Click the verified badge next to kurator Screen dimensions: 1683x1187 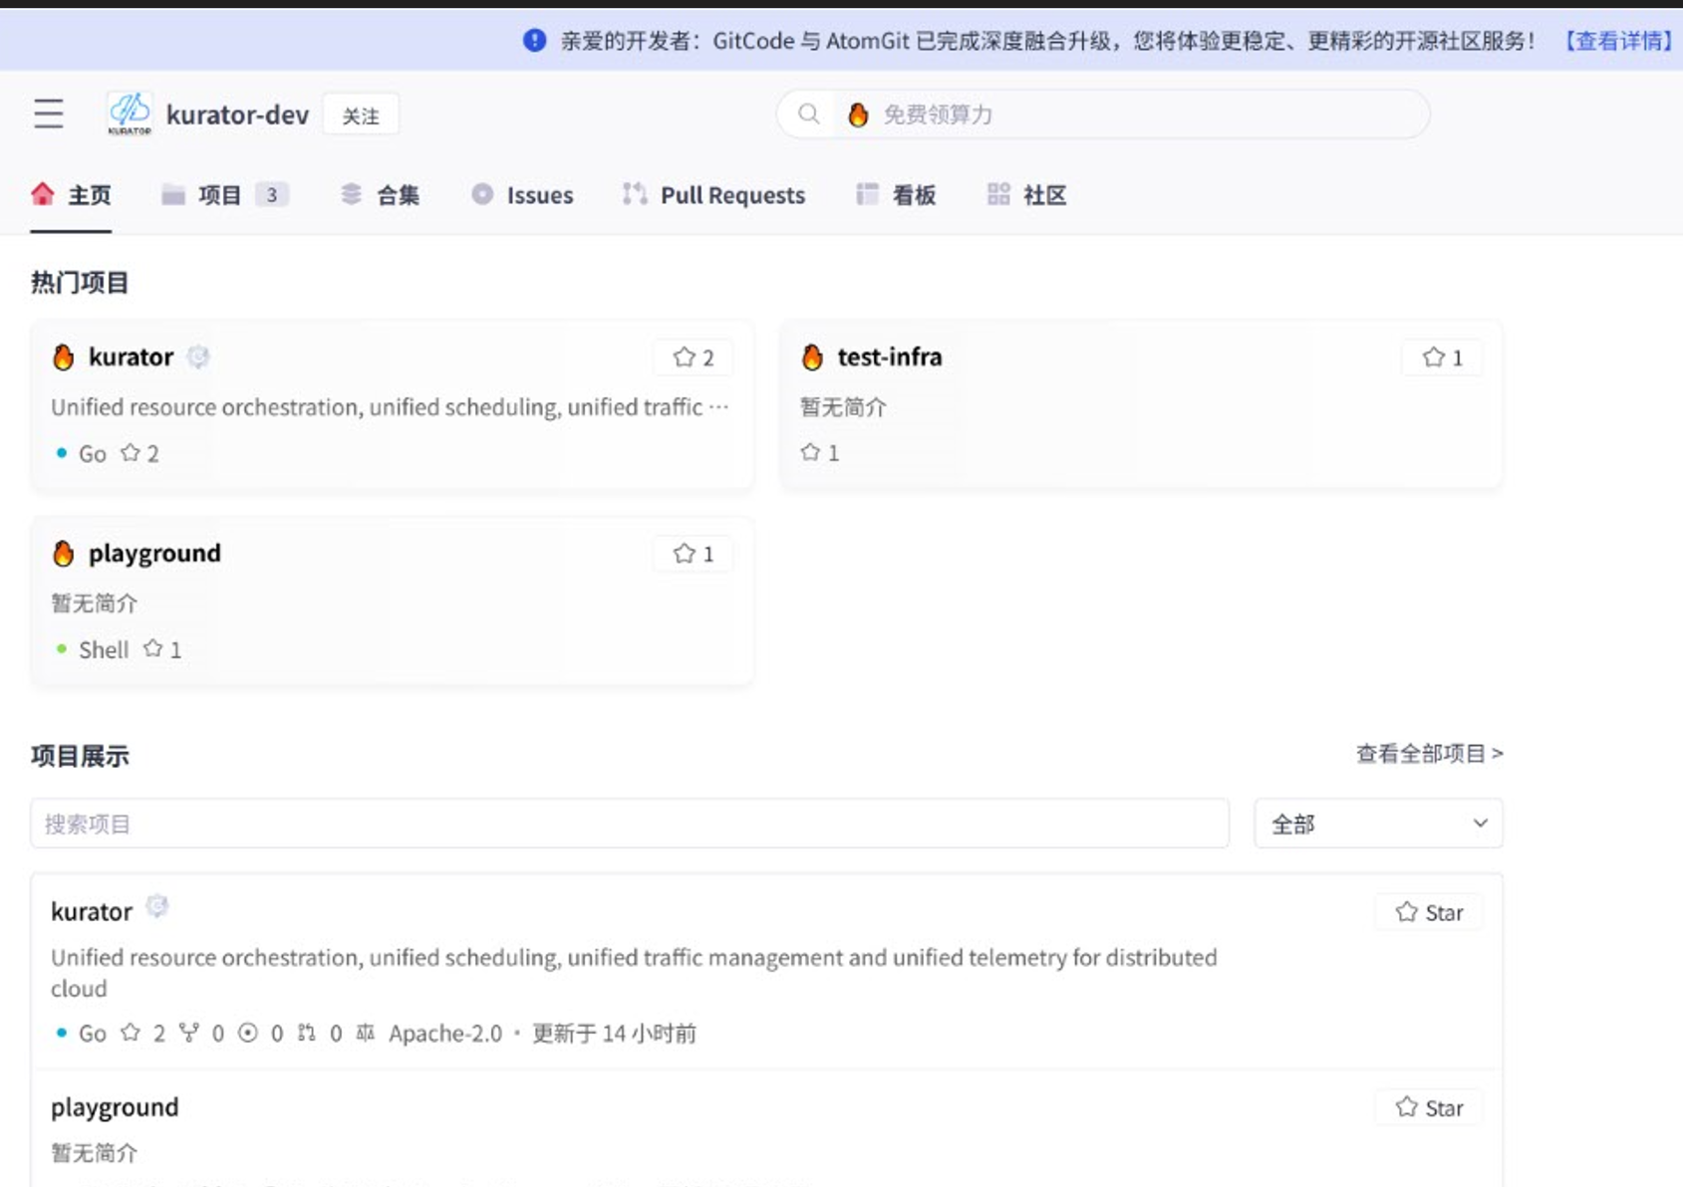(x=197, y=356)
